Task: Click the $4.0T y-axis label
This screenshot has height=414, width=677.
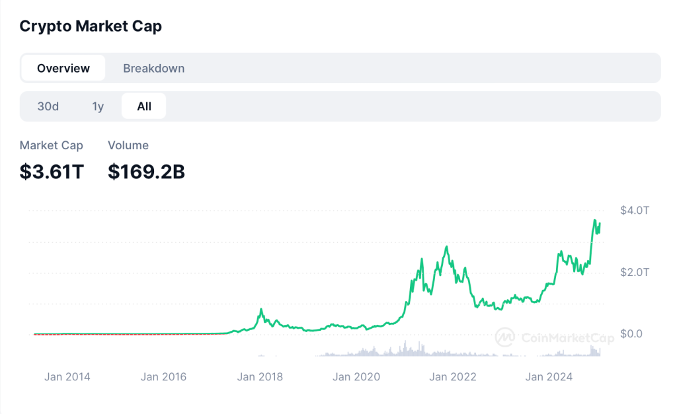Action: point(635,211)
